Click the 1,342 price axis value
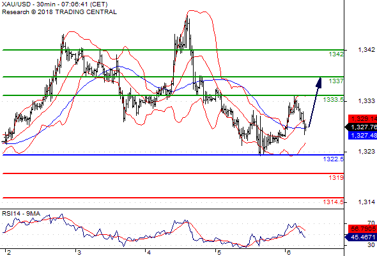377x256 pixels. click(366, 50)
